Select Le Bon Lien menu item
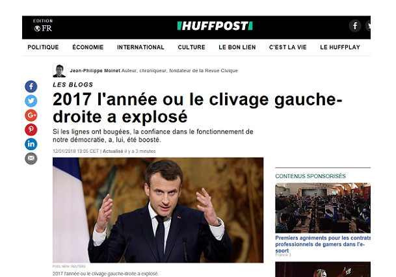 pos(237,47)
